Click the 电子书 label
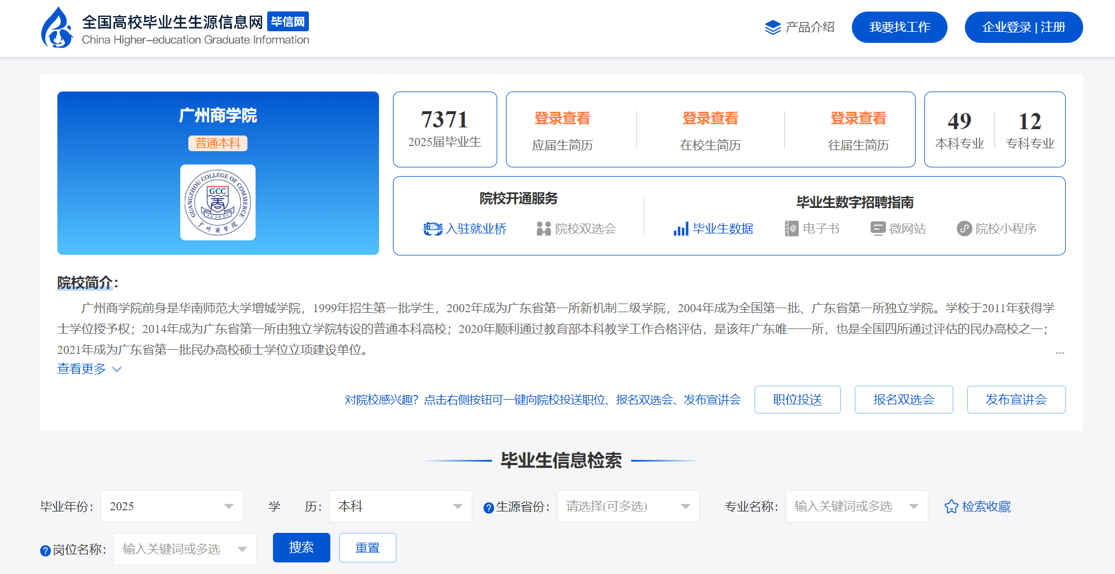The height and width of the screenshot is (574, 1115). coord(821,229)
